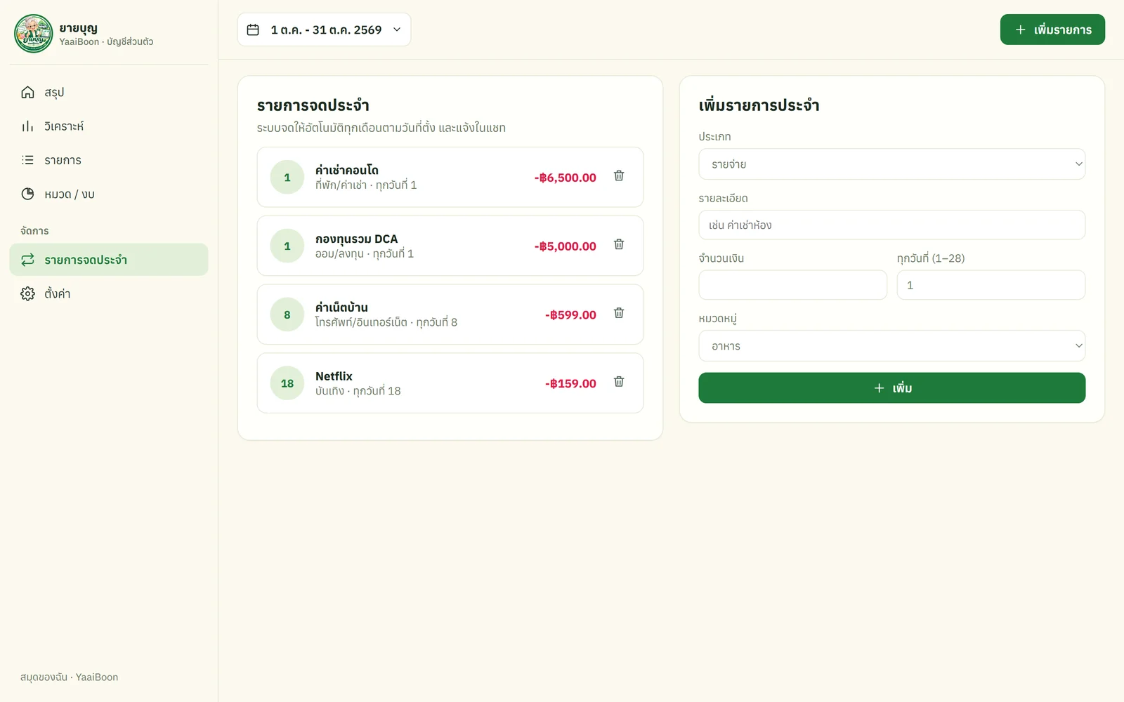This screenshot has height=702, width=1124.
Task: Click the amount -฿5,000.00
Action: click(565, 246)
